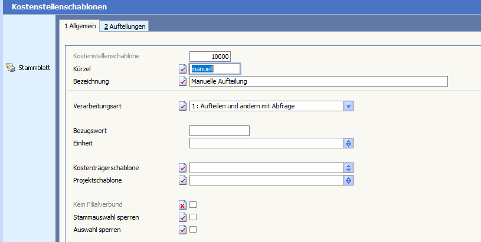This screenshot has height=242, width=481.
Task: Tick the Stammauswahl sperren checkbox
Action: point(193,217)
